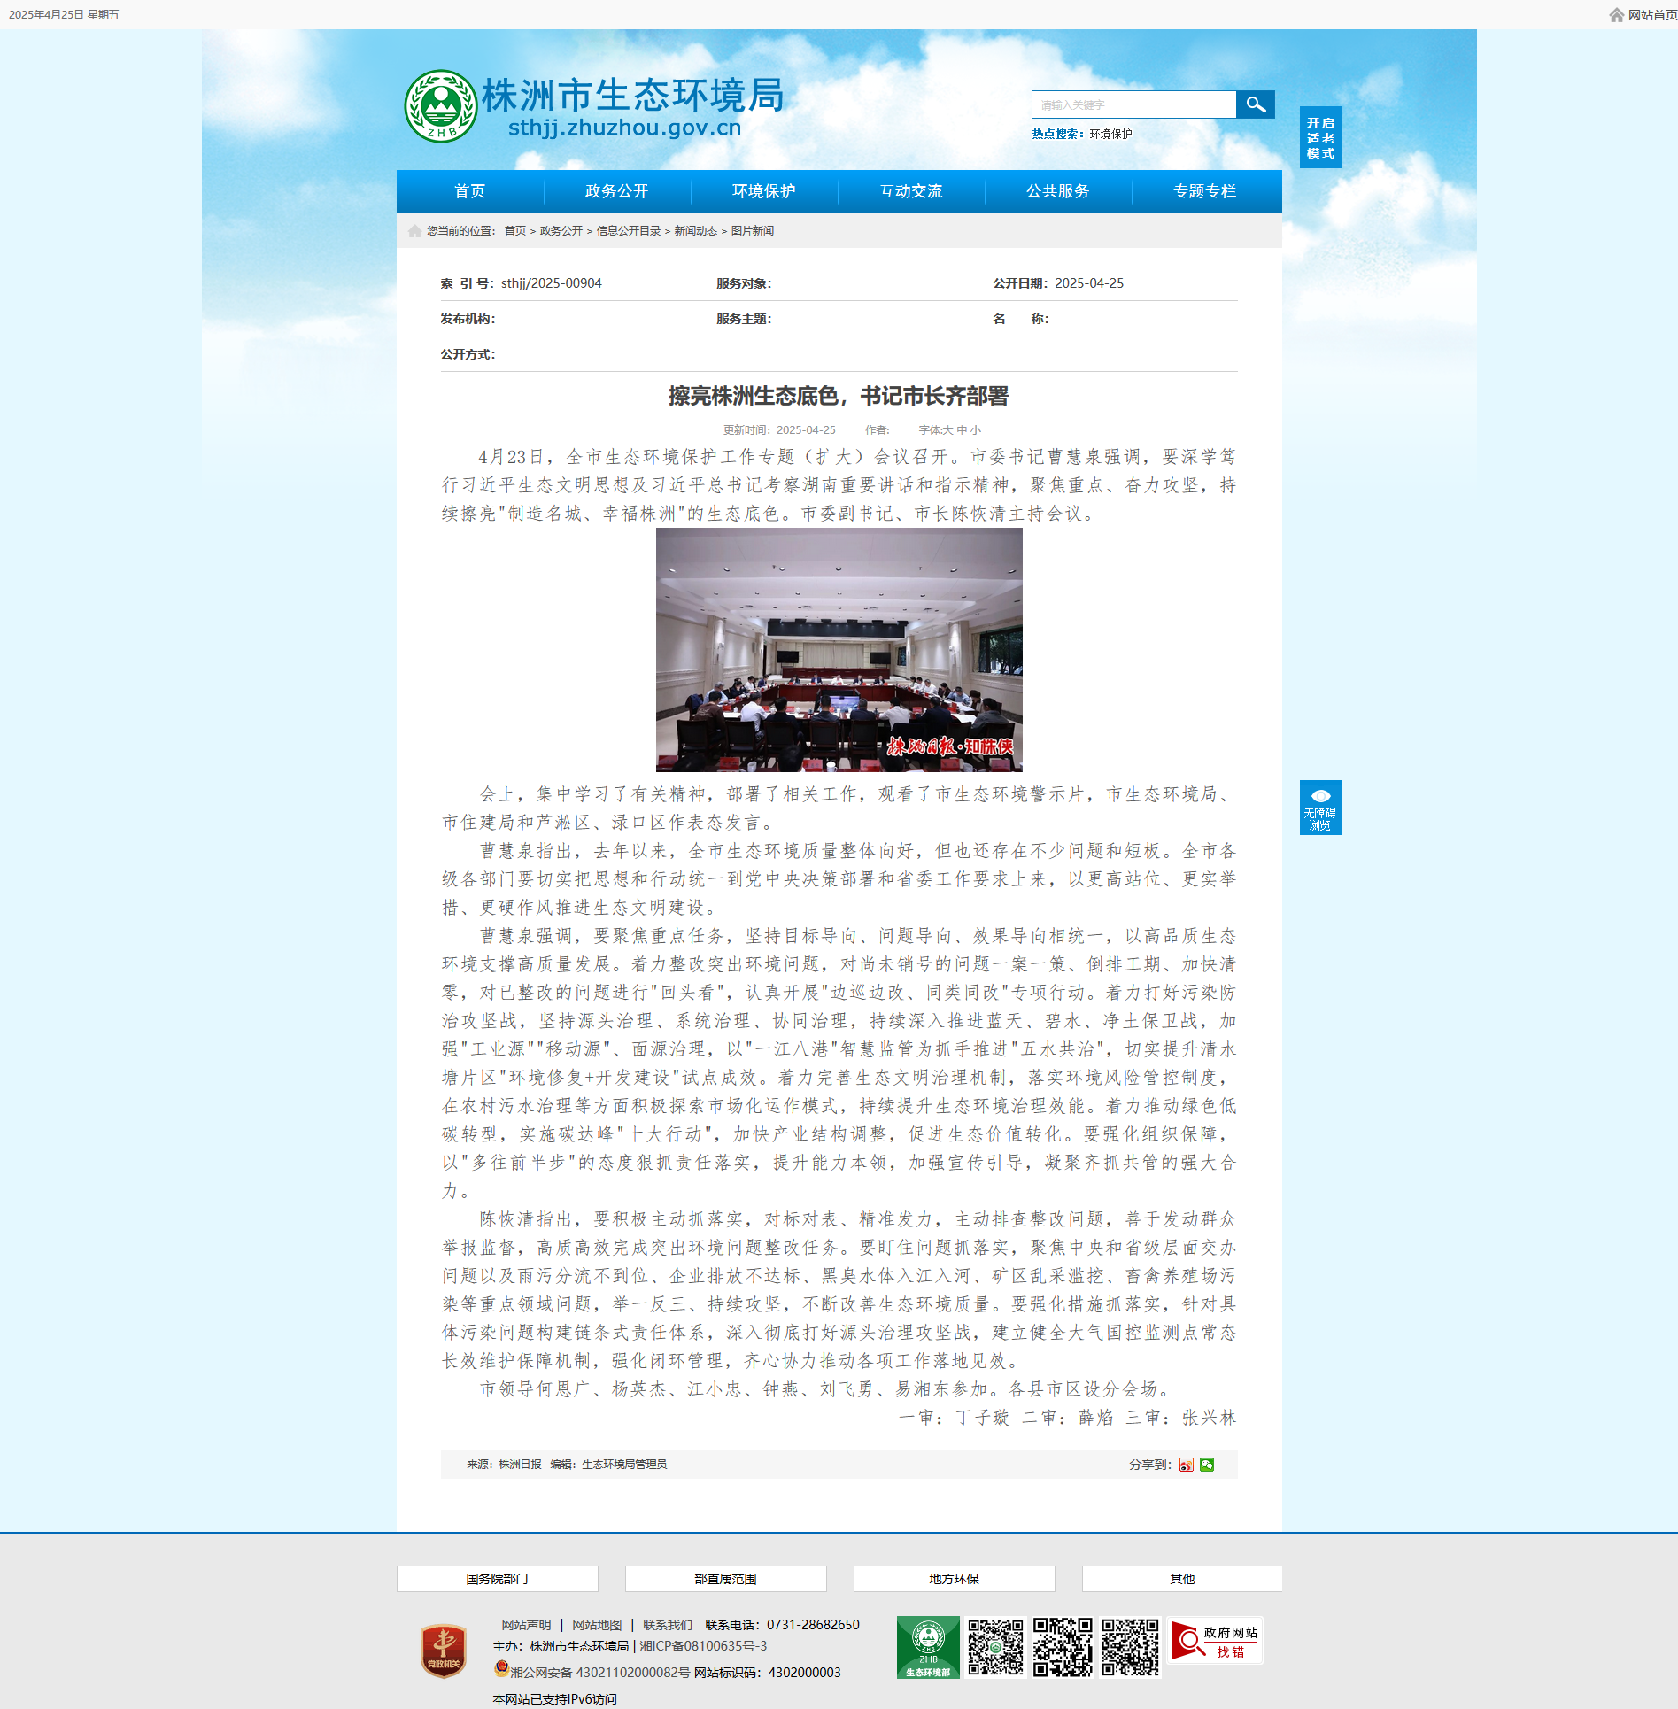The width and height of the screenshot is (1678, 1709).
Task: Open the 政府网站找错 error report icon
Action: click(1215, 1642)
